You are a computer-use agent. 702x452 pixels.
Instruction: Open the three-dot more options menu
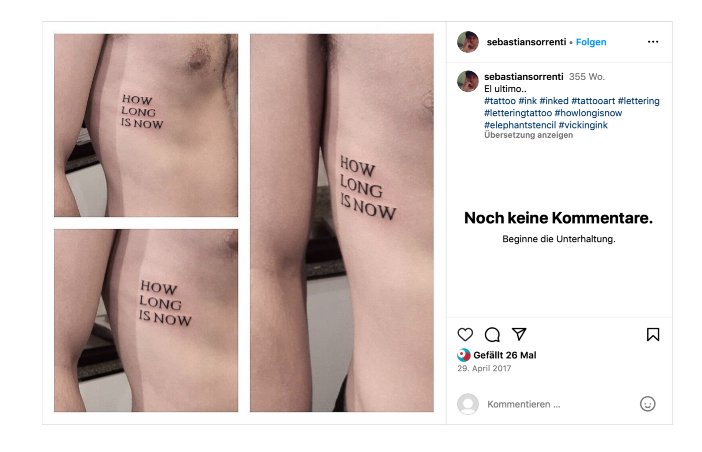pos(653,42)
